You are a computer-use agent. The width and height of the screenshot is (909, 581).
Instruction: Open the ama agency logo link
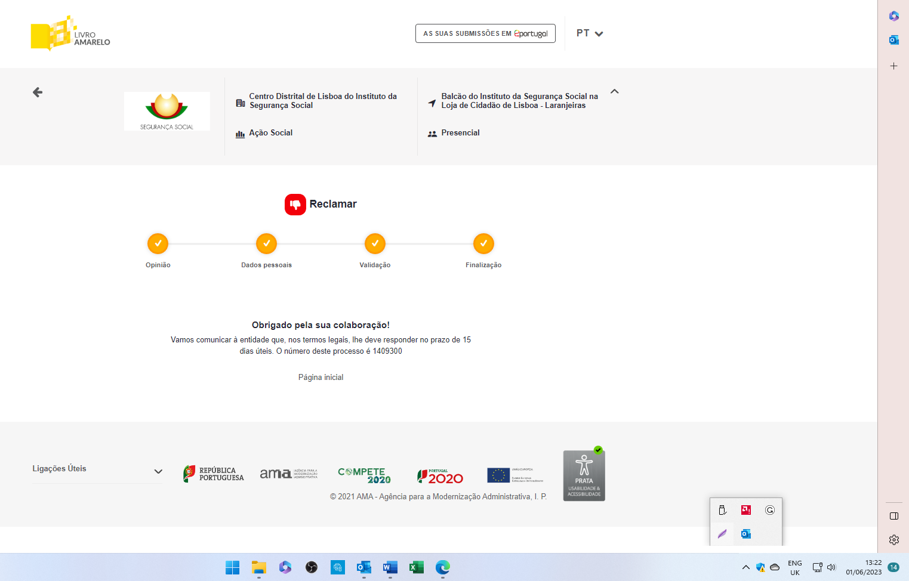[x=289, y=474]
